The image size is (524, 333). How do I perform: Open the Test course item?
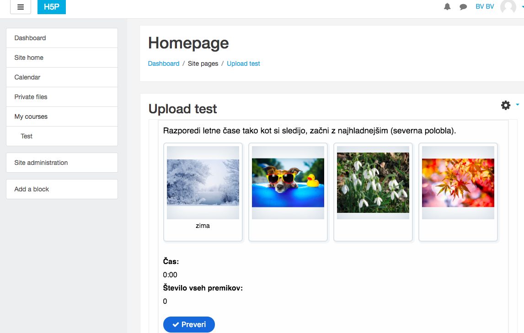pos(62,136)
